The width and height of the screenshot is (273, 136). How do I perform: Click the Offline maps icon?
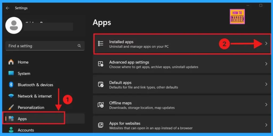pyautogui.click(x=101, y=105)
